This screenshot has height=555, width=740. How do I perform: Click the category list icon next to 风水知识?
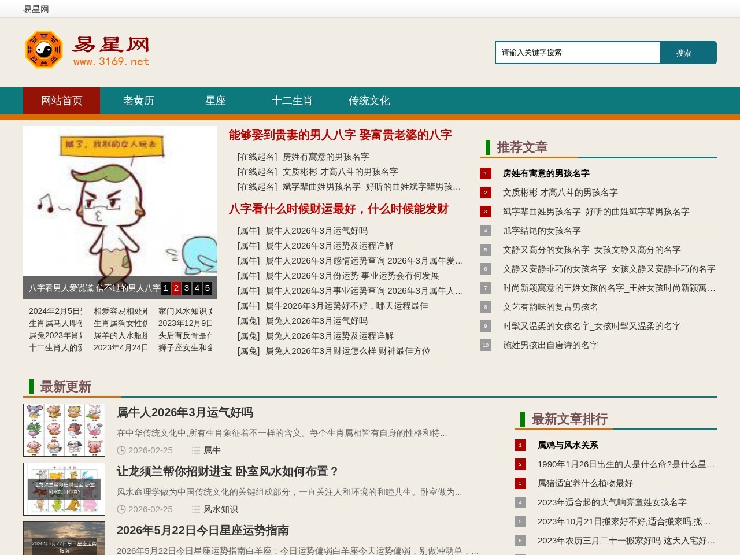pyautogui.click(x=196, y=509)
